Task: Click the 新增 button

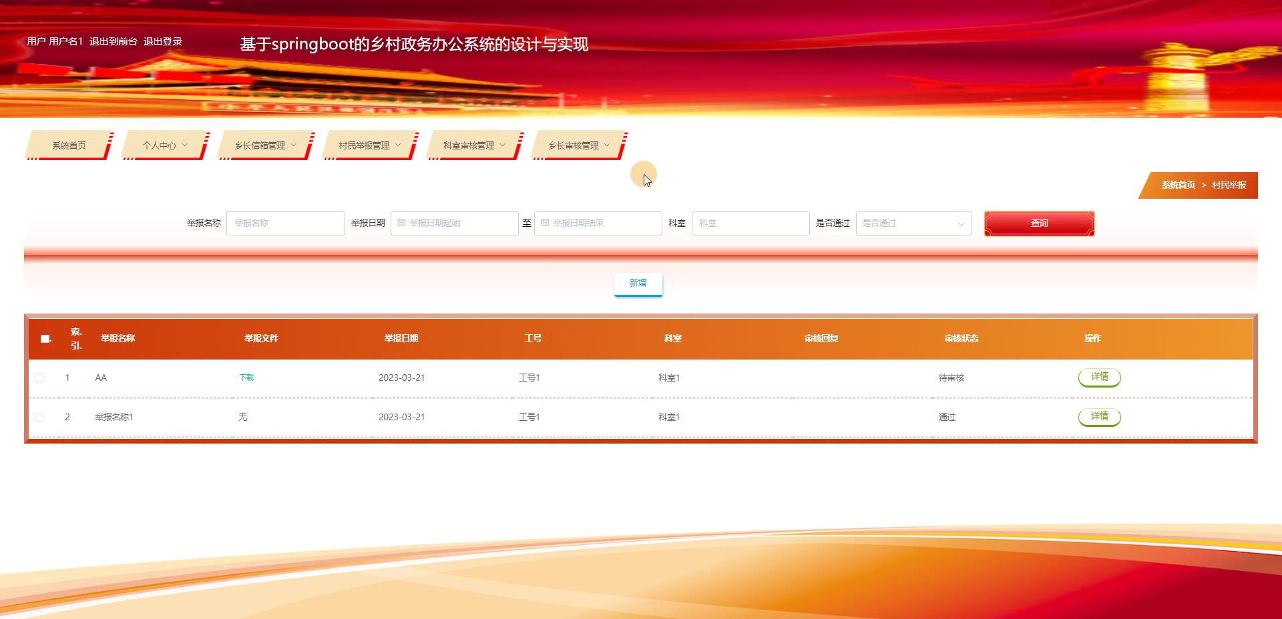Action: click(x=638, y=283)
